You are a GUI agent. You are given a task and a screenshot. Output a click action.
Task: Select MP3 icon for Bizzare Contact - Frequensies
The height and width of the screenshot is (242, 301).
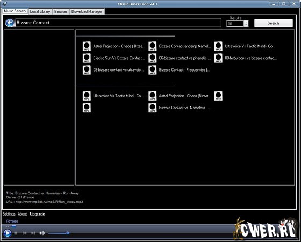(x=153, y=70)
